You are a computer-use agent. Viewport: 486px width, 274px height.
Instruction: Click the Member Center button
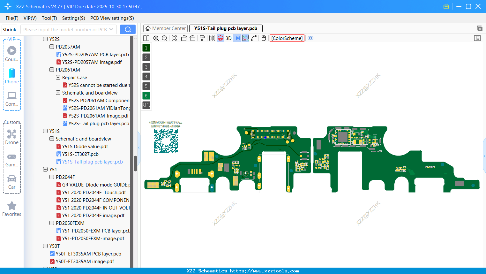165,28
